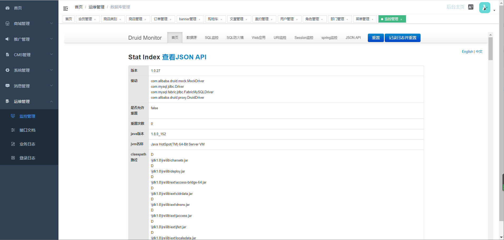Image resolution: width=504 pixels, height=240 pixels.
Task: Close the 角色管理 tab
Action: [322, 19]
